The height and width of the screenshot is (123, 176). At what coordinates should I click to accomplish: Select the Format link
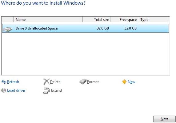(93, 82)
